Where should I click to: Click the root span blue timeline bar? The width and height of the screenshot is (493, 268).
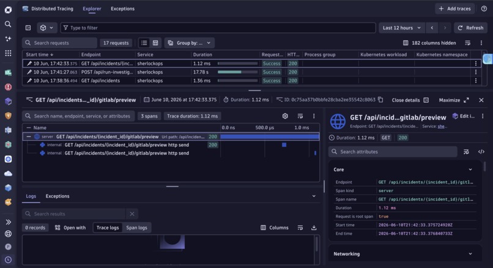coord(270,136)
